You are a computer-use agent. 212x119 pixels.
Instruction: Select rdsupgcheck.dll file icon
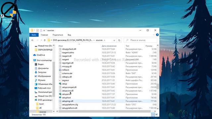(x=60, y=49)
